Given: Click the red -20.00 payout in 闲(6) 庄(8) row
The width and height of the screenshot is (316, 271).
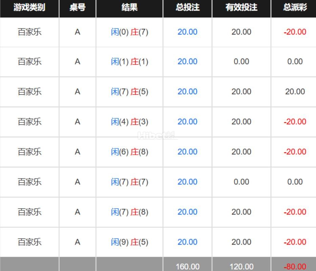Looking at the screenshot, I should [x=295, y=152].
